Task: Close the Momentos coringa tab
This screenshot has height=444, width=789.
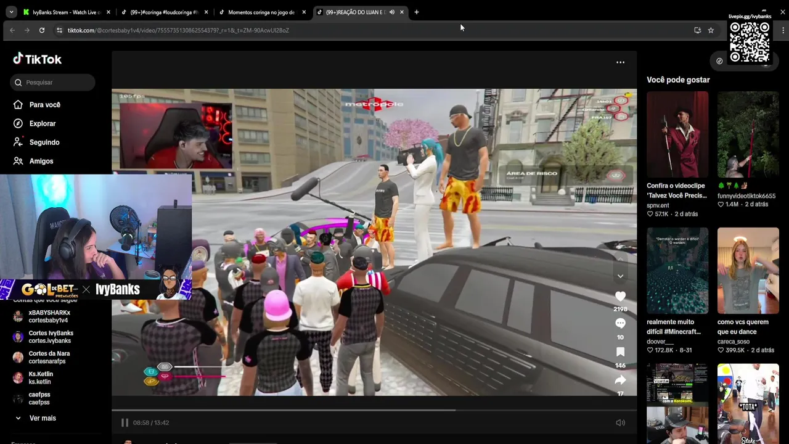Action: 305,12
